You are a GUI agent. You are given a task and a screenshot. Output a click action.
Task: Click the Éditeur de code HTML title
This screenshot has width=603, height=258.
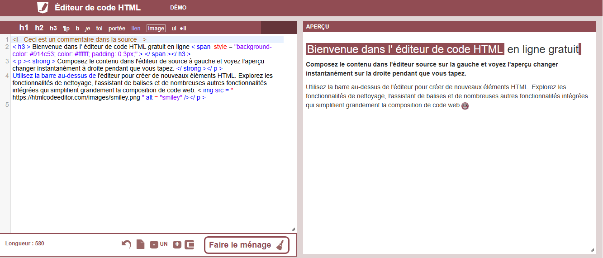[x=98, y=7]
